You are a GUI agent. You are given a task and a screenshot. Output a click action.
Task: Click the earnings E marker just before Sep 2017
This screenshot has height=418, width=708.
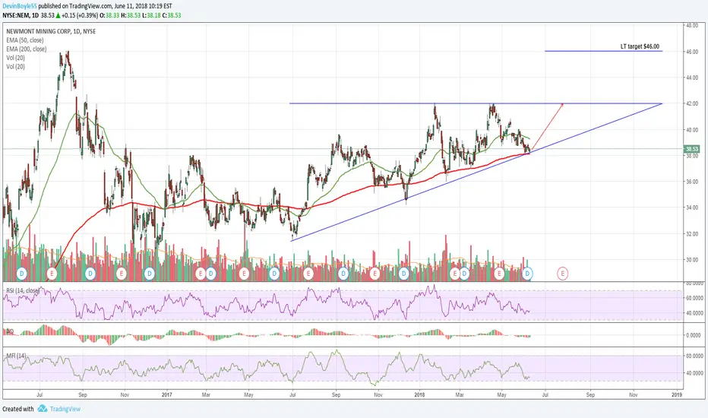(308, 273)
